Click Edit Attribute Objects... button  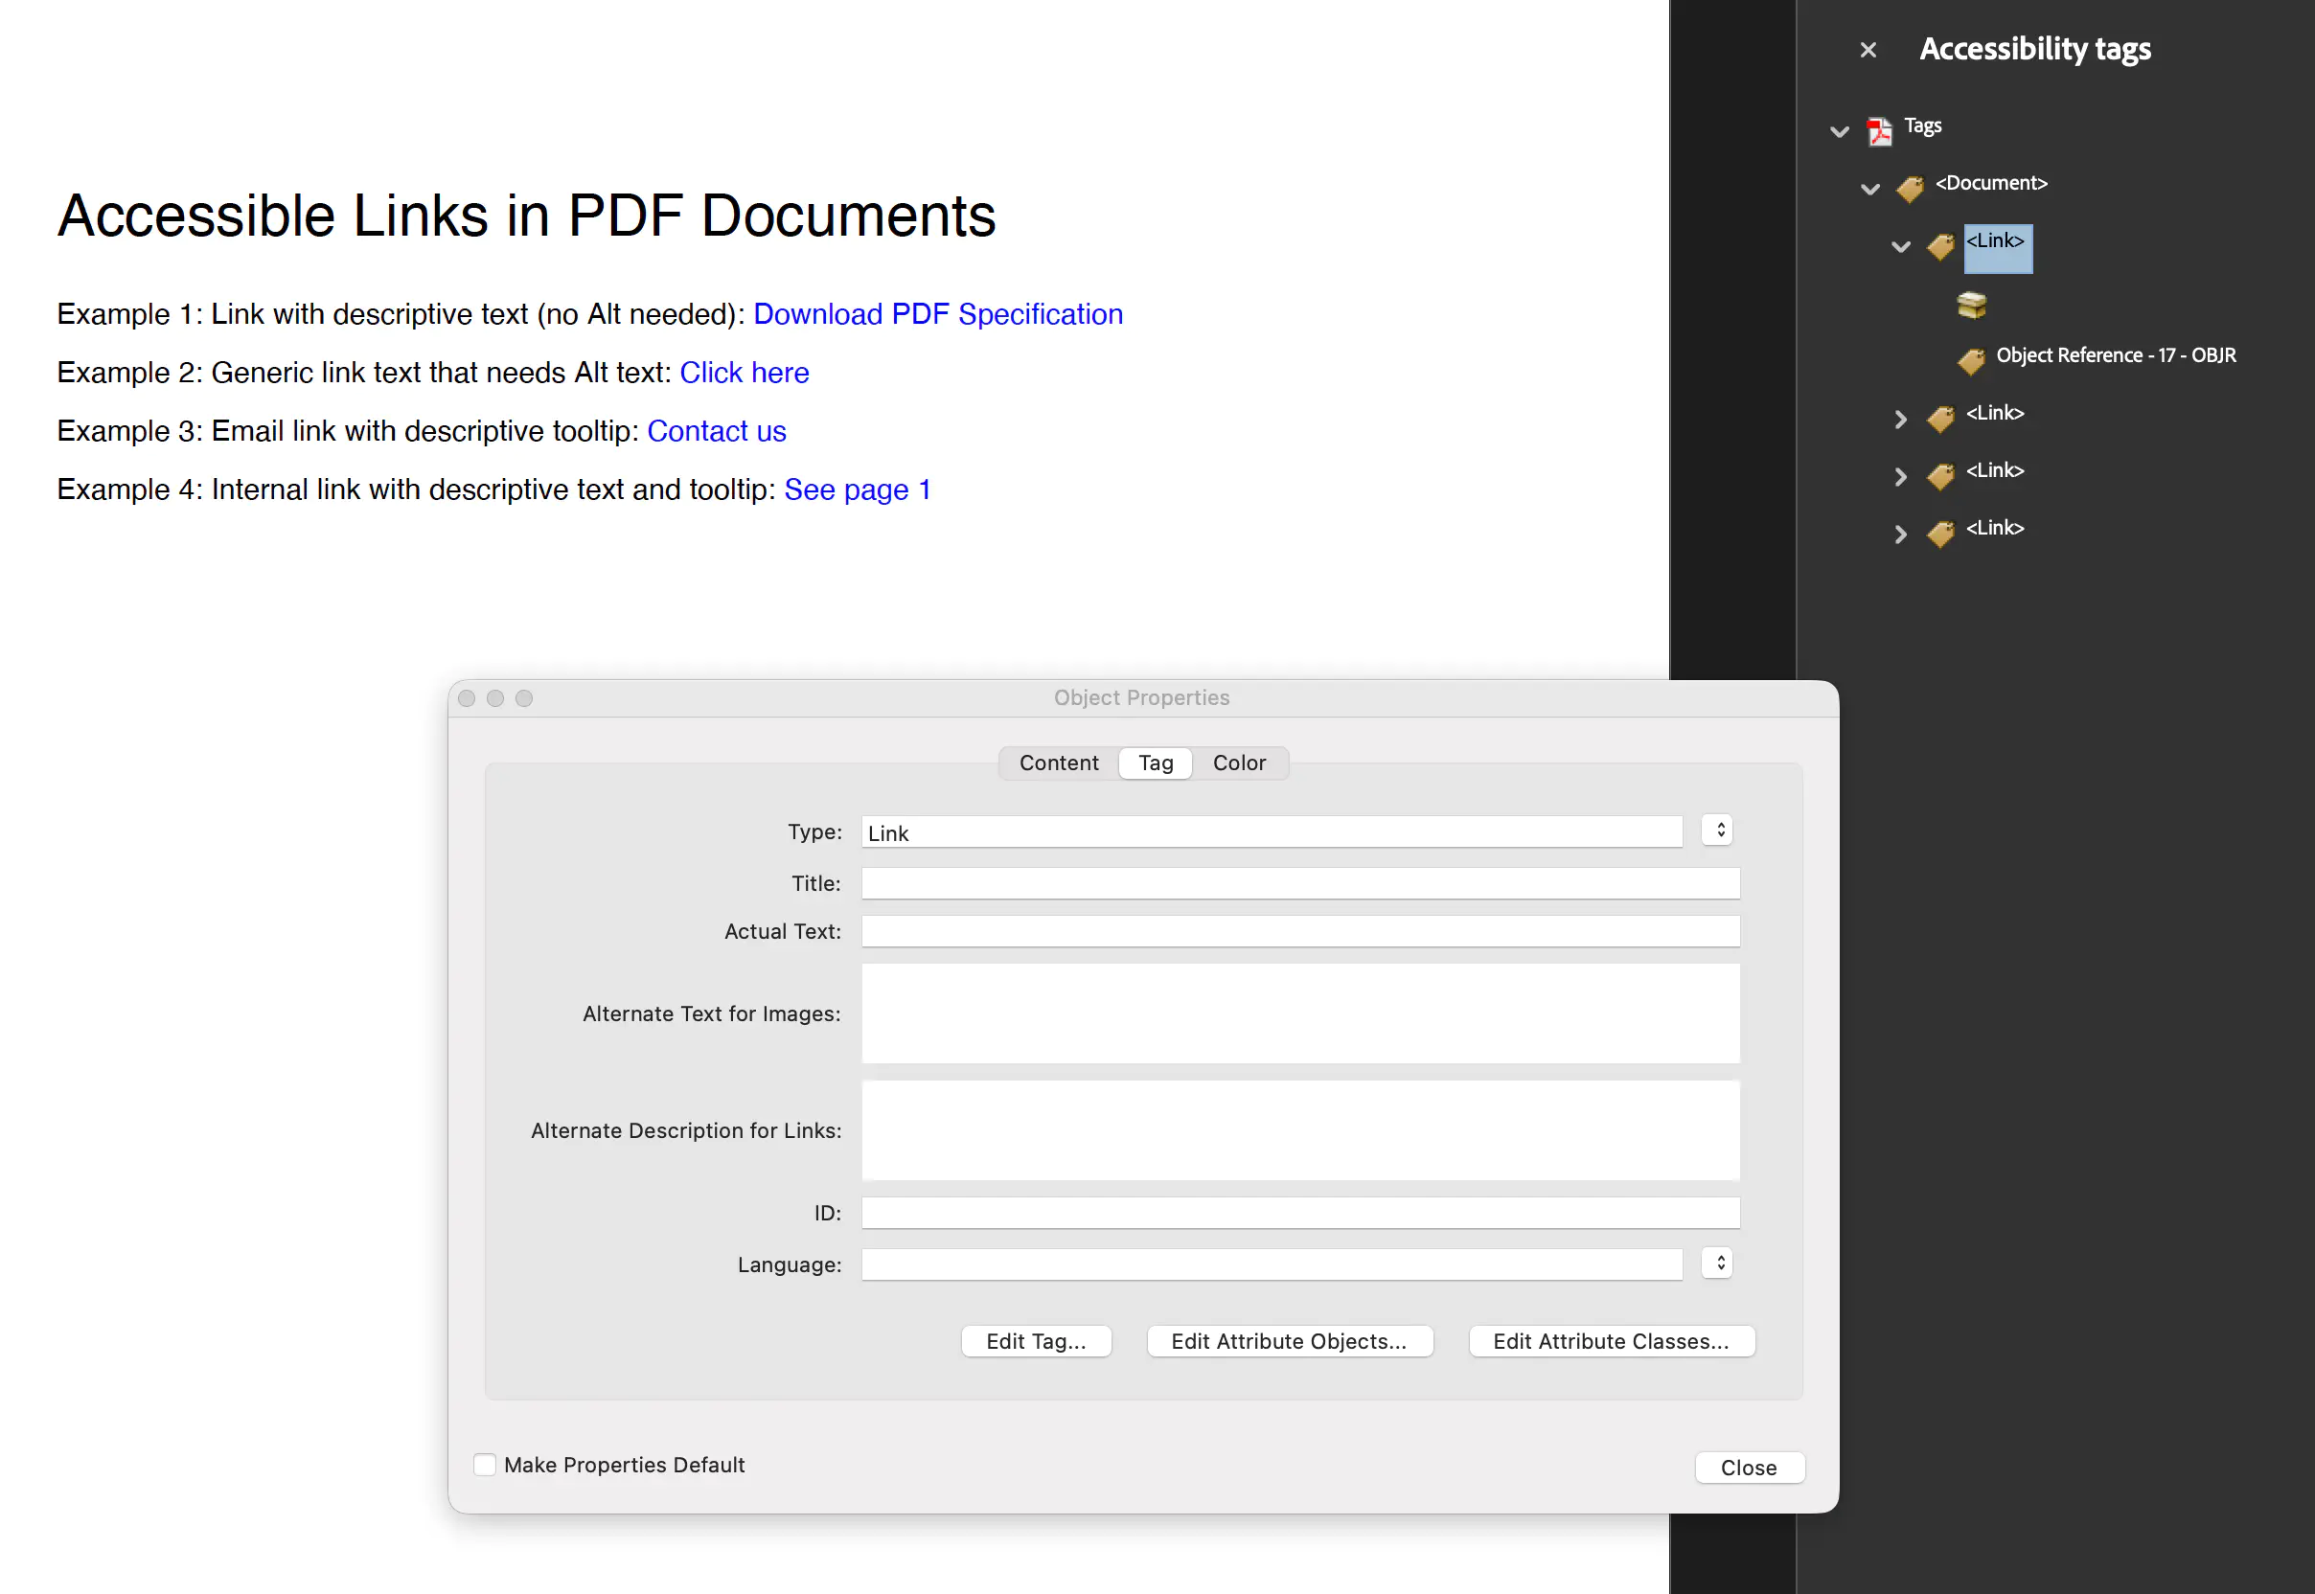(x=1288, y=1340)
